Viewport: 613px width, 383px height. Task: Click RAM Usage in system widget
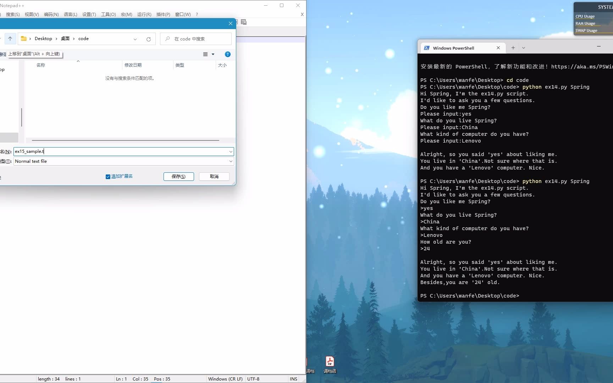[x=585, y=23]
